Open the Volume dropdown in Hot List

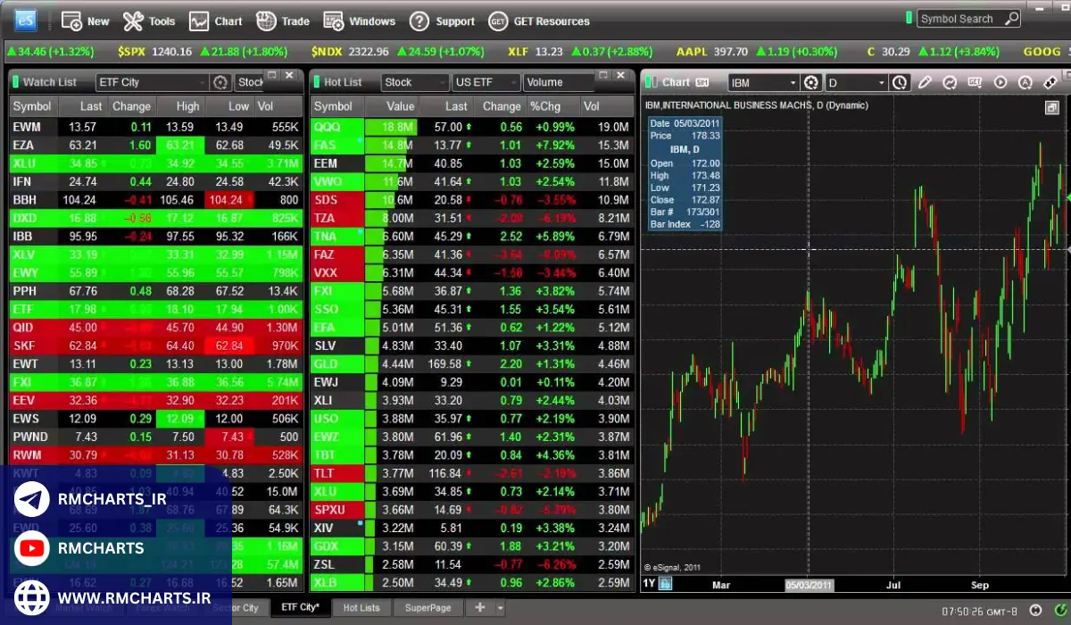pos(558,82)
